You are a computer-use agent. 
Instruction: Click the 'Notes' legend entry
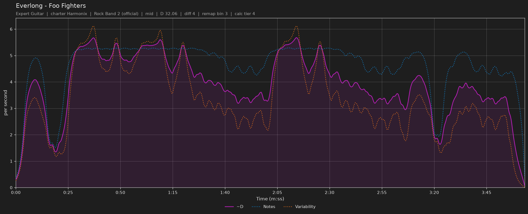click(263, 207)
